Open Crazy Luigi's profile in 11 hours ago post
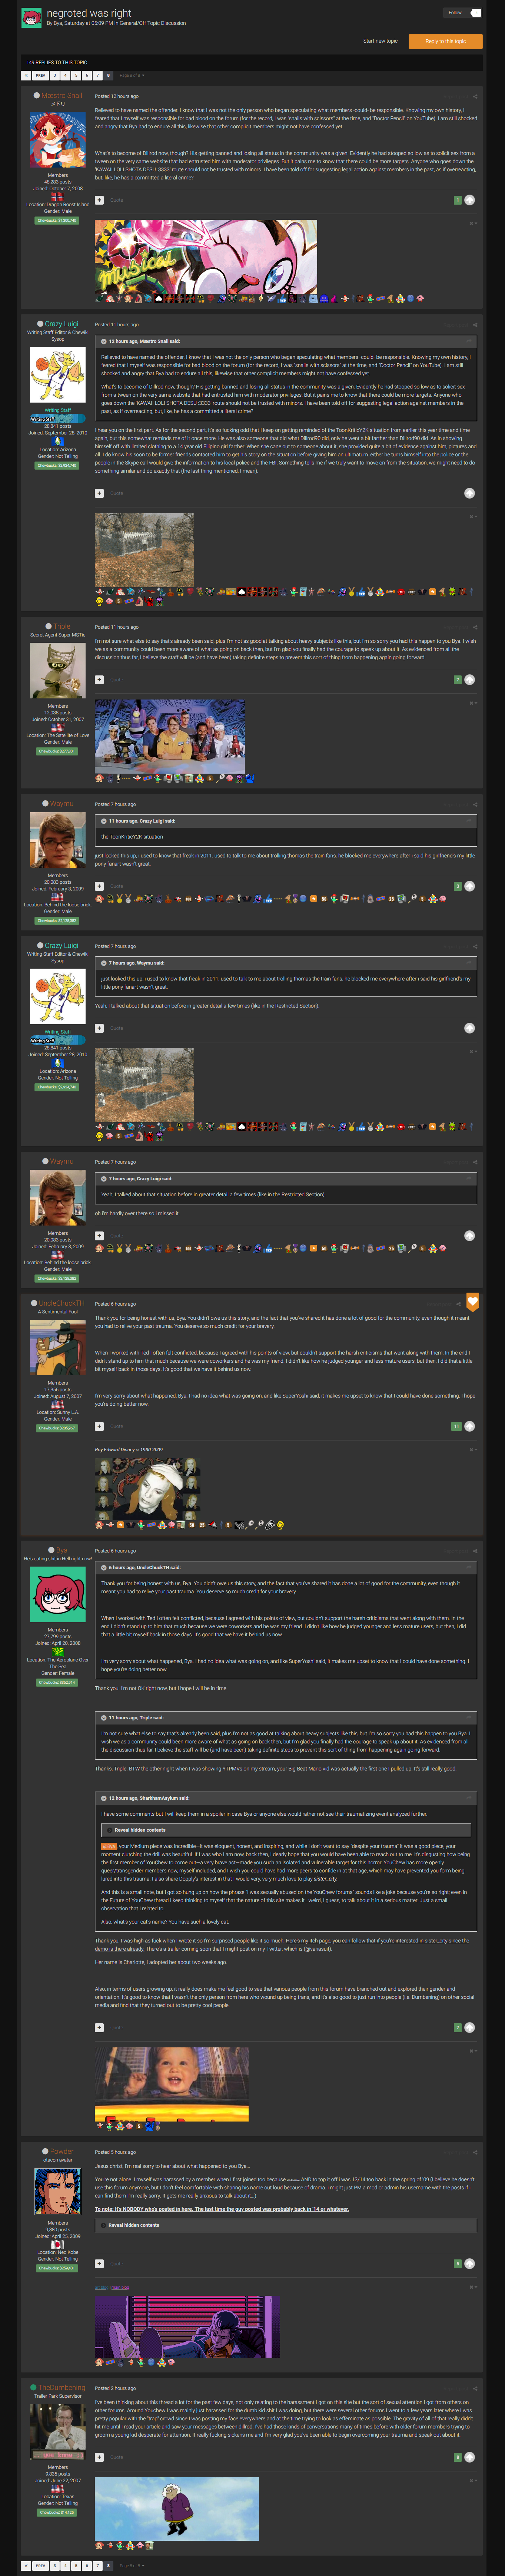The image size is (505, 2576). pos(61,324)
